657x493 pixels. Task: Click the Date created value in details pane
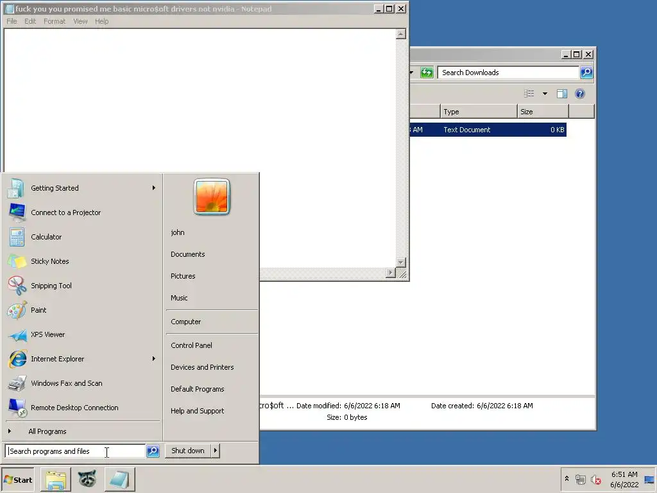click(x=505, y=406)
